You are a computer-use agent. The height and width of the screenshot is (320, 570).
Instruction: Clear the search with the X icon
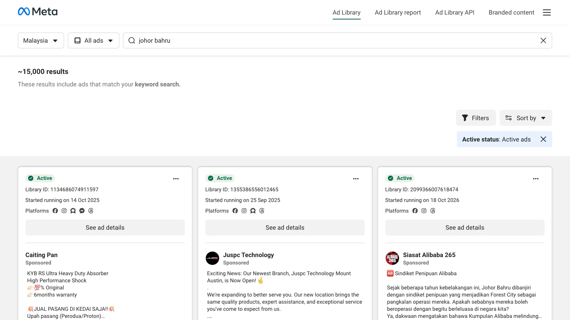tap(543, 41)
